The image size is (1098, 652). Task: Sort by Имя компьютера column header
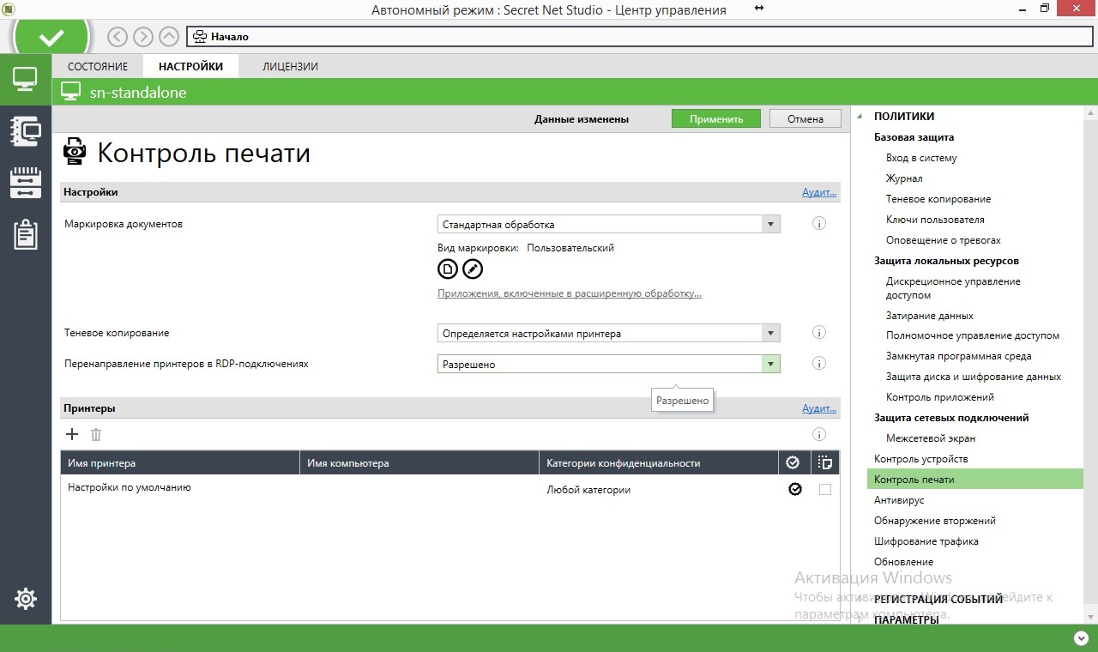[x=419, y=463]
